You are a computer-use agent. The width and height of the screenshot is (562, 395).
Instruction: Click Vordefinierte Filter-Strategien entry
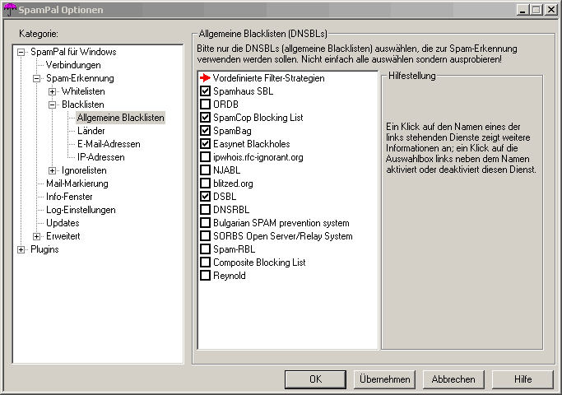(x=268, y=78)
